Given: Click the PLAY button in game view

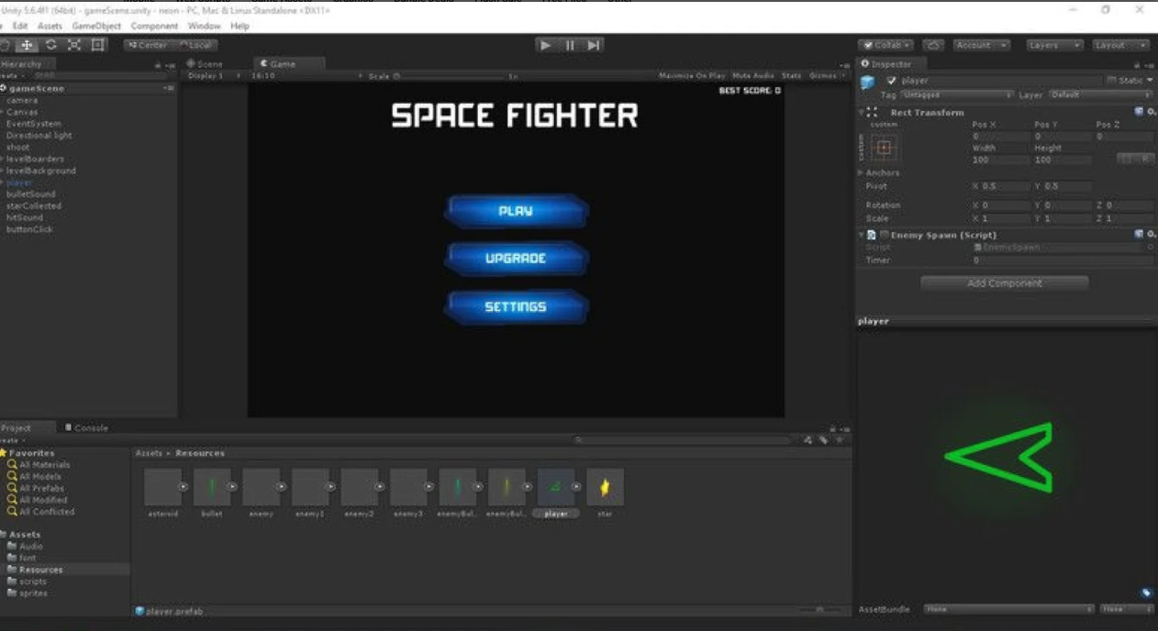Looking at the screenshot, I should [516, 211].
